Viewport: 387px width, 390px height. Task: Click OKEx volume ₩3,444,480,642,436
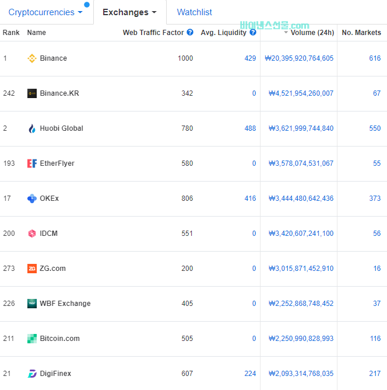pos(301,199)
